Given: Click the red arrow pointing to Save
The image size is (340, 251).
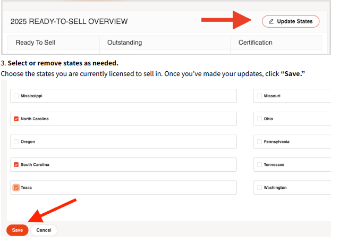Looking at the screenshot, I should [x=52, y=211].
